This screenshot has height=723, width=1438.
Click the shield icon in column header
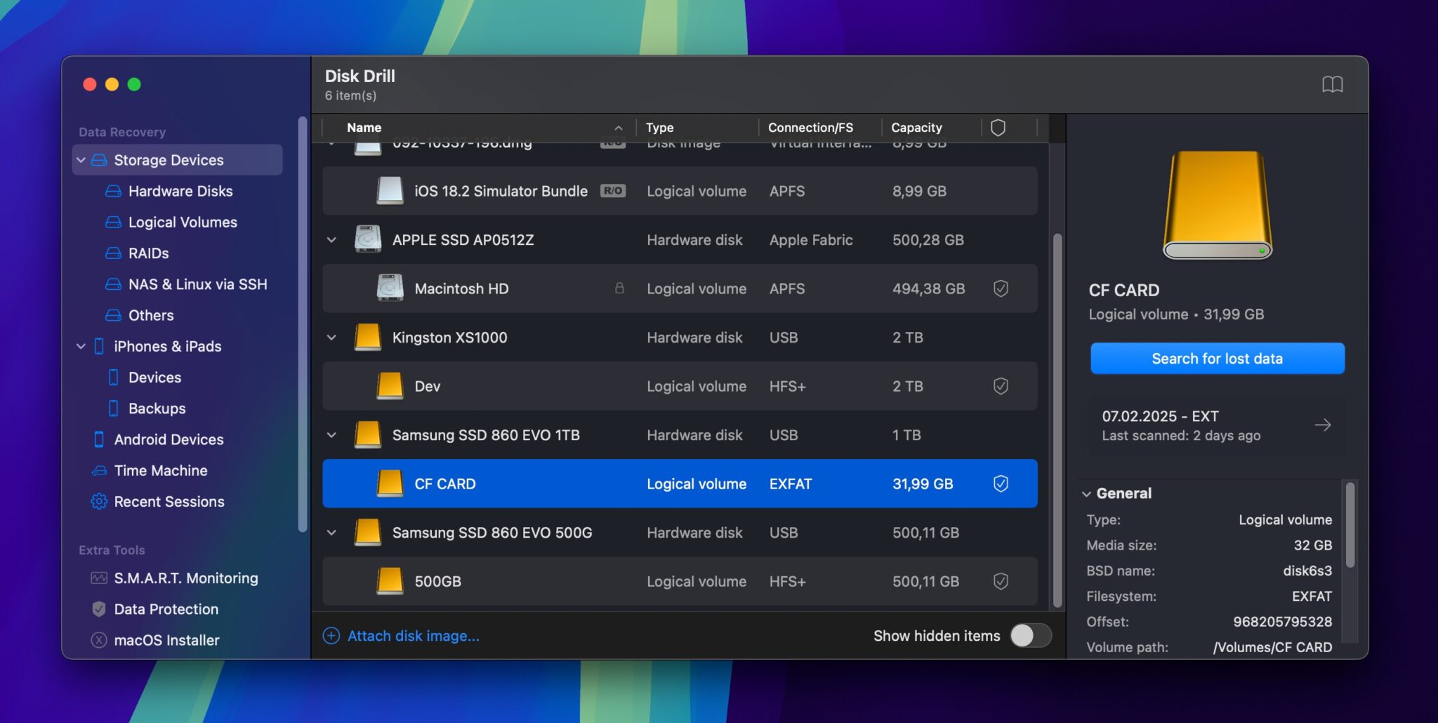(999, 127)
